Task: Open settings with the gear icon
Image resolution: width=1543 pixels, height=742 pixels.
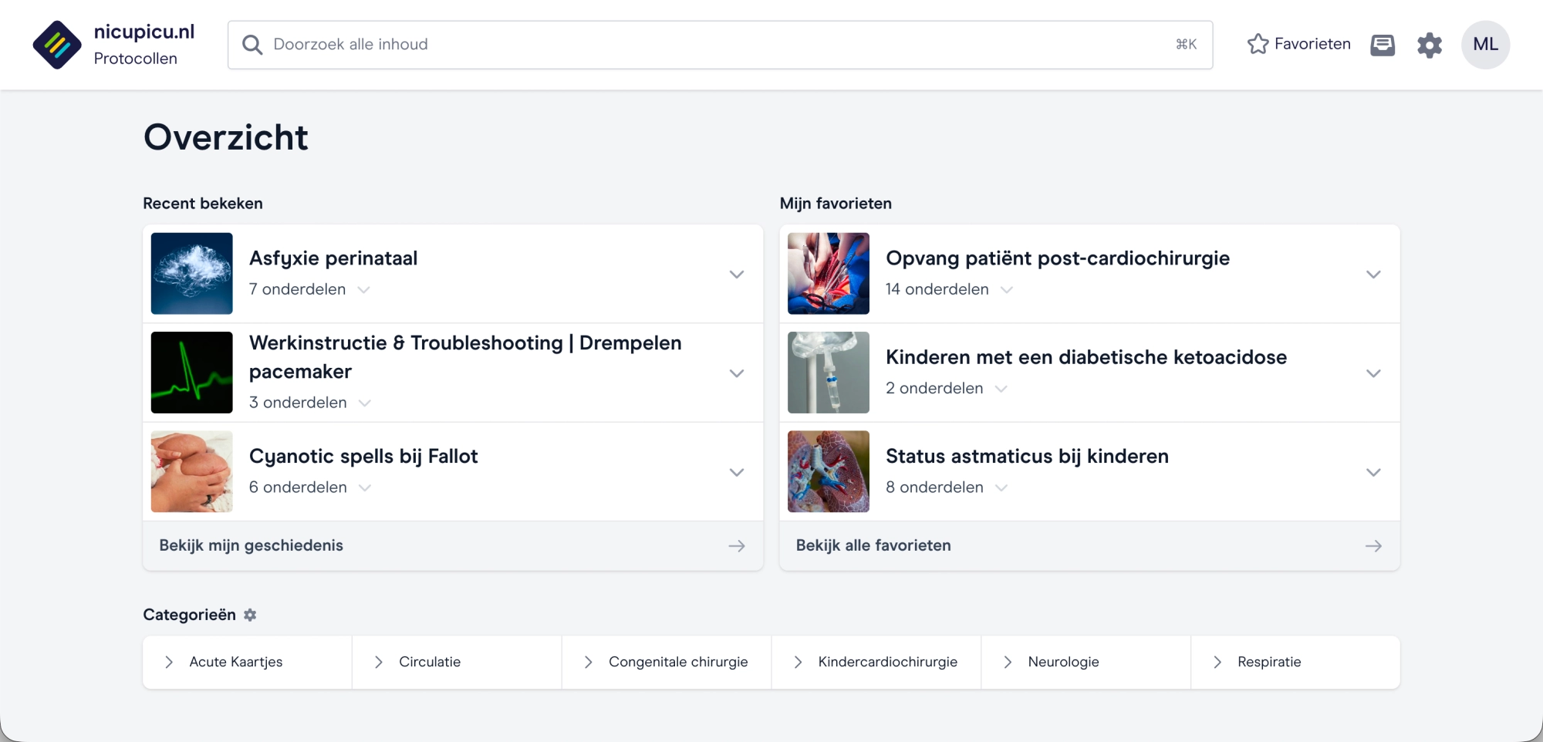Action: tap(1429, 45)
